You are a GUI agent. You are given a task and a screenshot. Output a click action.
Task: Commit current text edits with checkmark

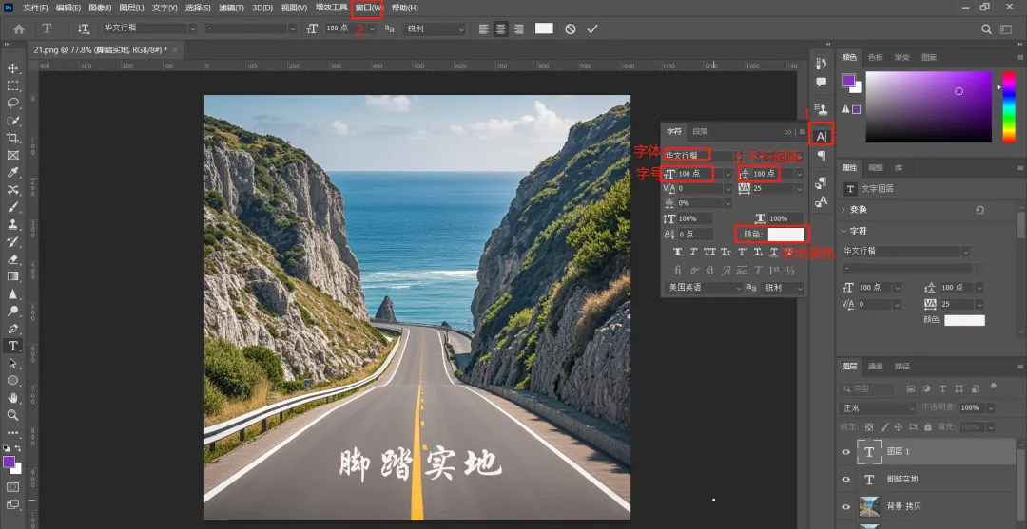[x=592, y=29]
